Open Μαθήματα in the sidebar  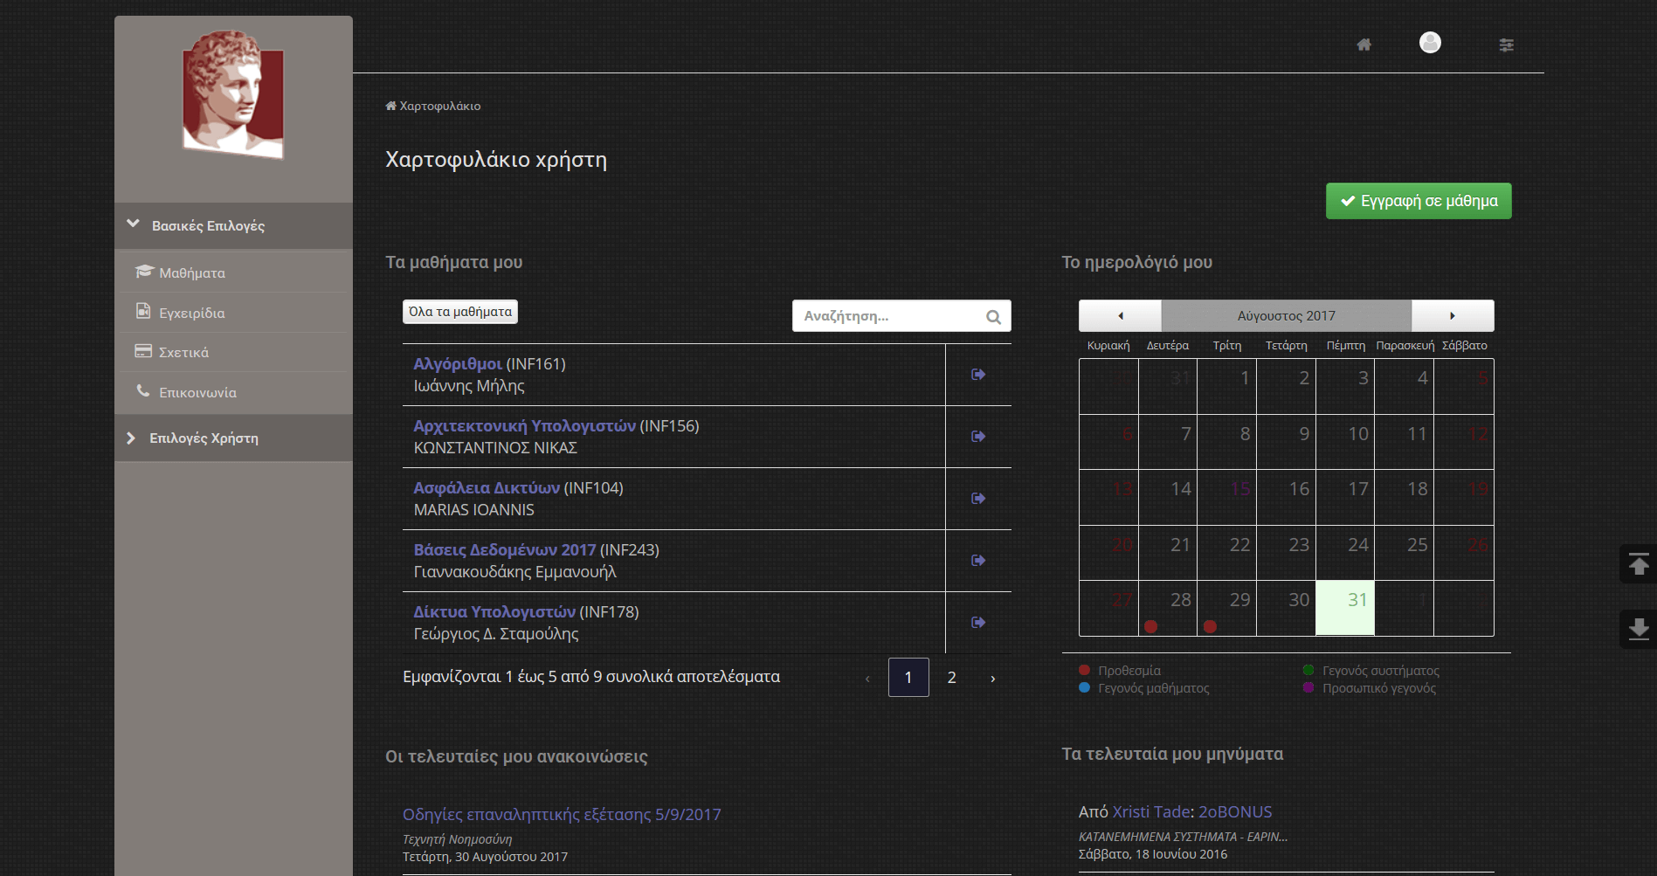coord(191,273)
